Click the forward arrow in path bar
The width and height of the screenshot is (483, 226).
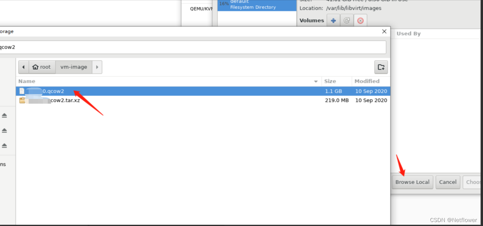(97, 67)
